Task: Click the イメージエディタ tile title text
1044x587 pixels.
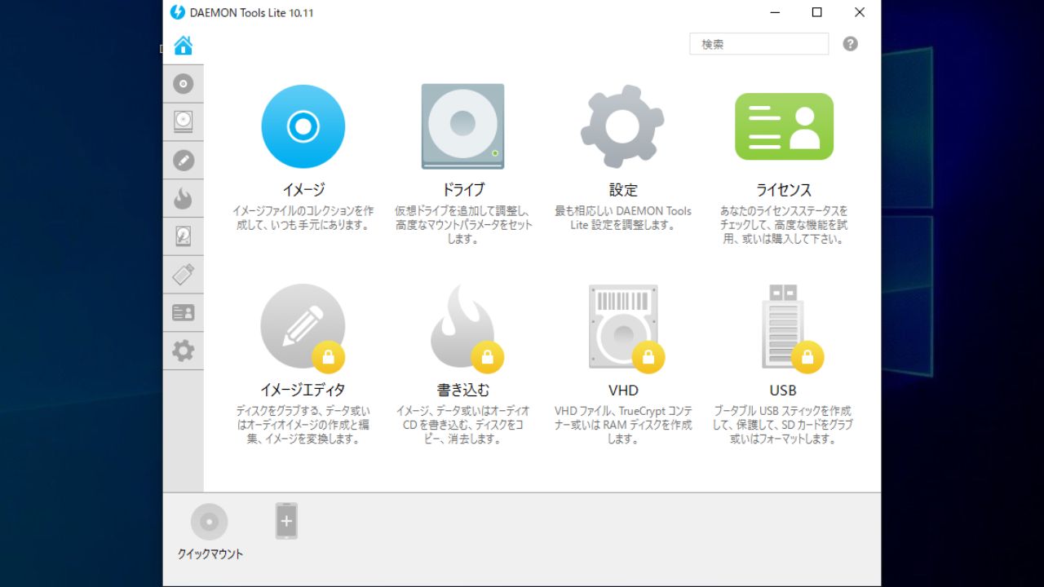Action: [x=303, y=391]
